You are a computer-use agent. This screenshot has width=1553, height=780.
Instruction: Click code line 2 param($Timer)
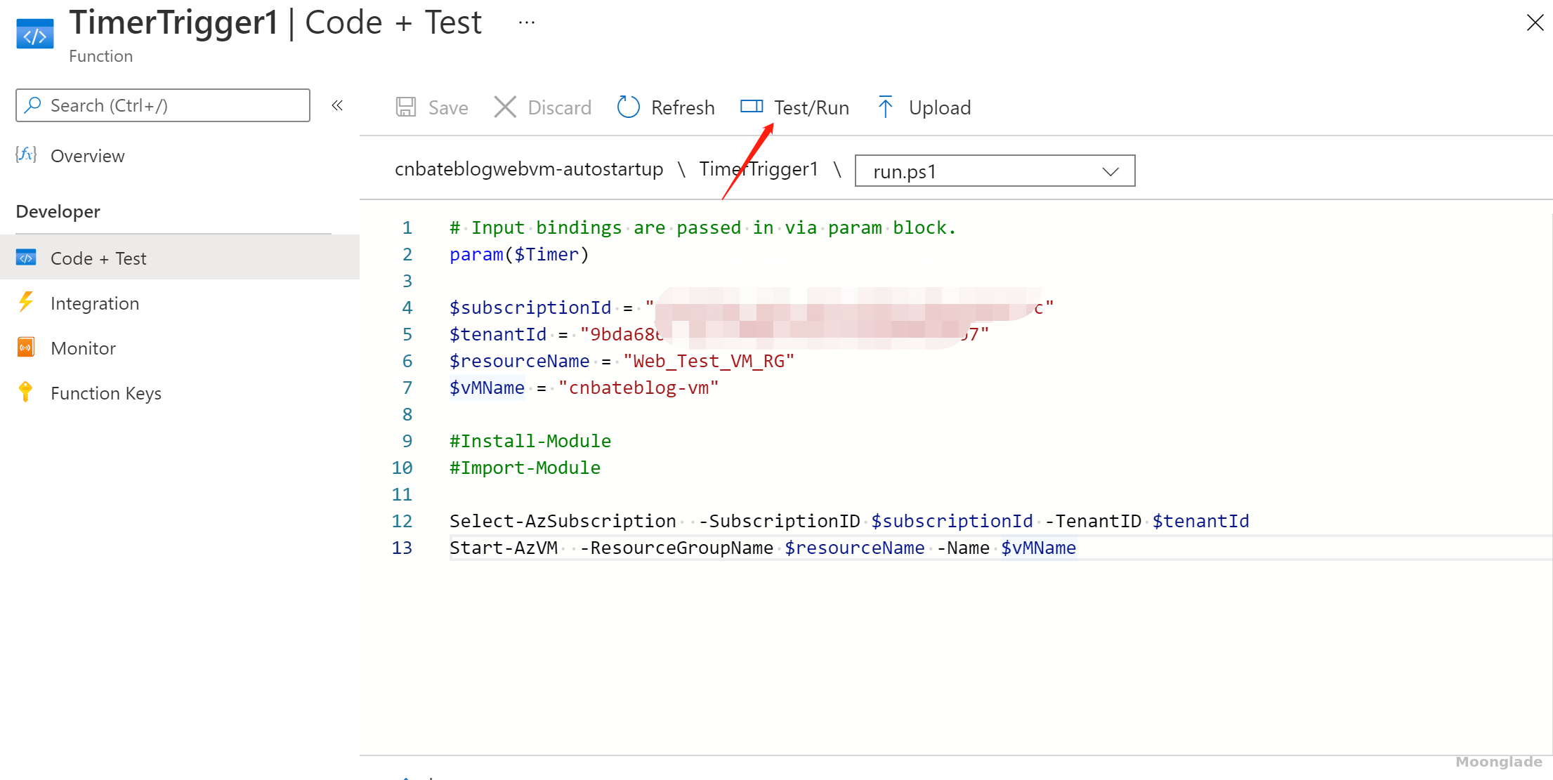(519, 254)
